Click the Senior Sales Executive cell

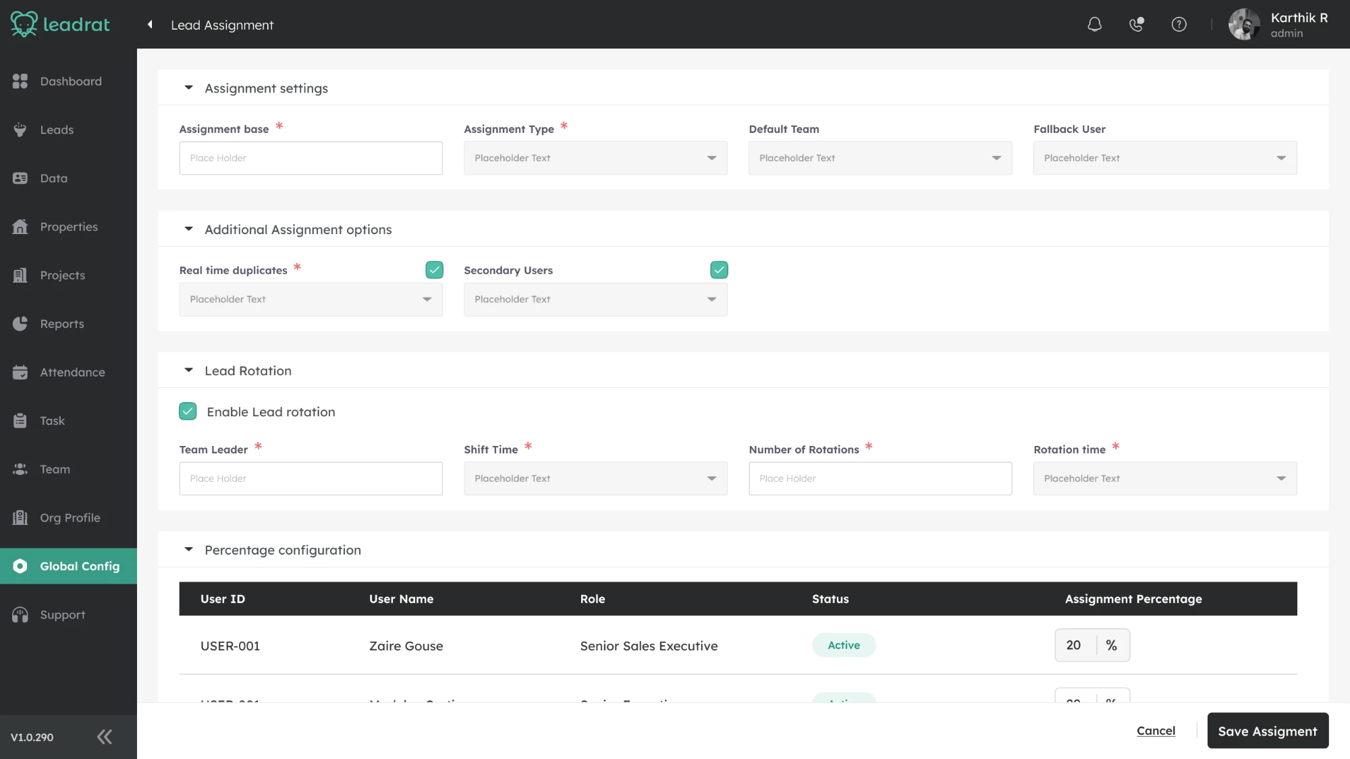(x=649, y=646)
